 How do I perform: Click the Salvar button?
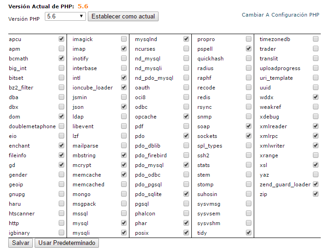(x=21, y=243)
